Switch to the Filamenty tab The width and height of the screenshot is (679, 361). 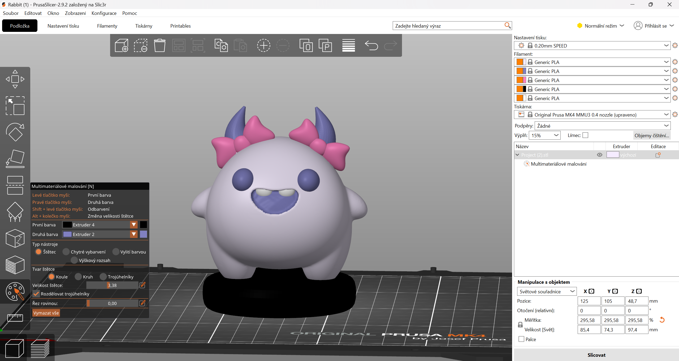pos(107,26)
